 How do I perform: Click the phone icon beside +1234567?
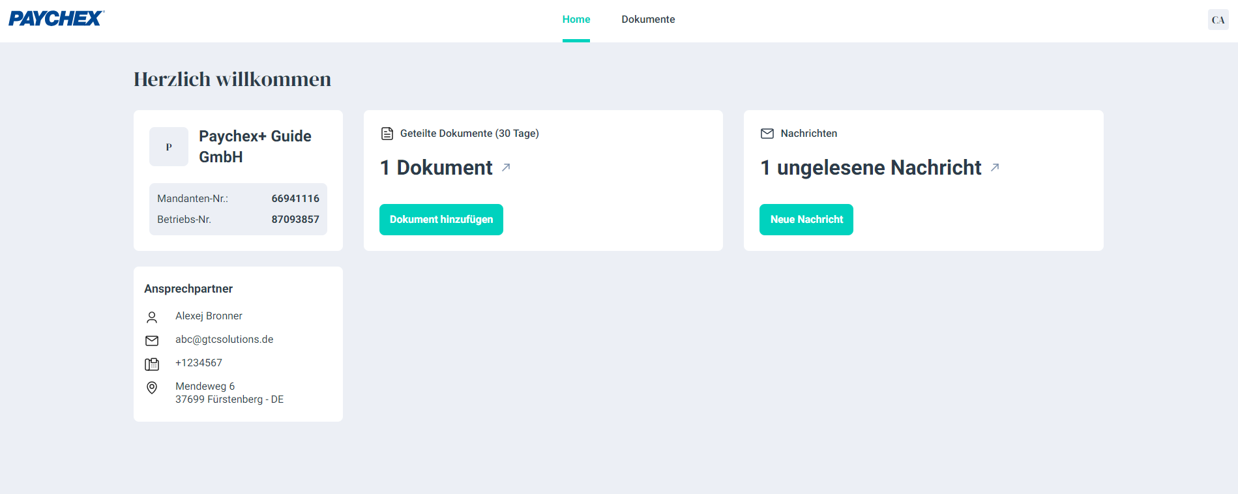(x=152, y=364)
